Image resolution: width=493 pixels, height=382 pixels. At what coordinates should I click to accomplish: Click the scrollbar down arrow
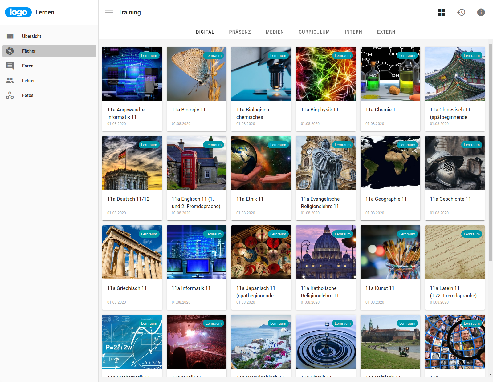pos(491,375)
